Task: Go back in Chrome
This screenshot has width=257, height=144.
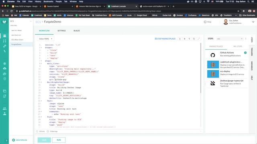Action: (x=3, y=11)
